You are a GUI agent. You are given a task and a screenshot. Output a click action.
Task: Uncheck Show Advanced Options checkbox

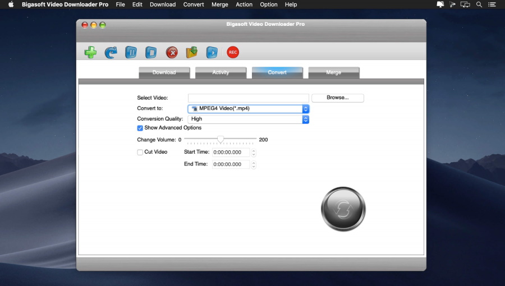(x=140, y=128)
